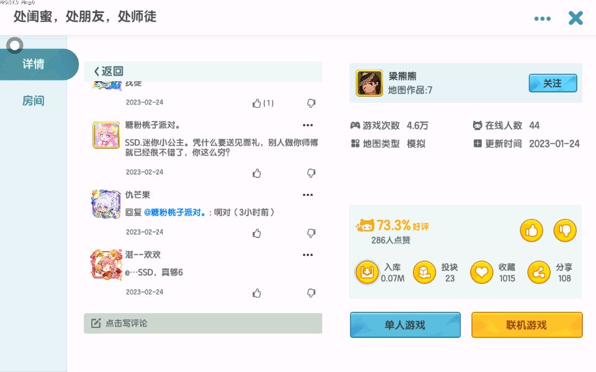Like 湛--欢欢's comment
This screenshot has height=372, width=596.
click(x=257, y=293)
